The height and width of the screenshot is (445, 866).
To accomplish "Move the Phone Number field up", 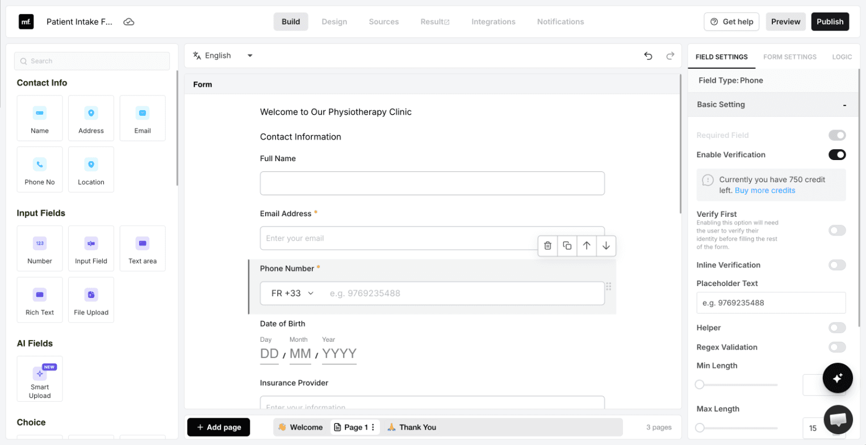I will point(587,246).
